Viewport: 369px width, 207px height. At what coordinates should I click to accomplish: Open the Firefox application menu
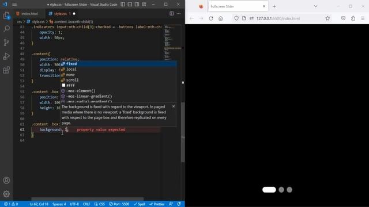(363, 18)
